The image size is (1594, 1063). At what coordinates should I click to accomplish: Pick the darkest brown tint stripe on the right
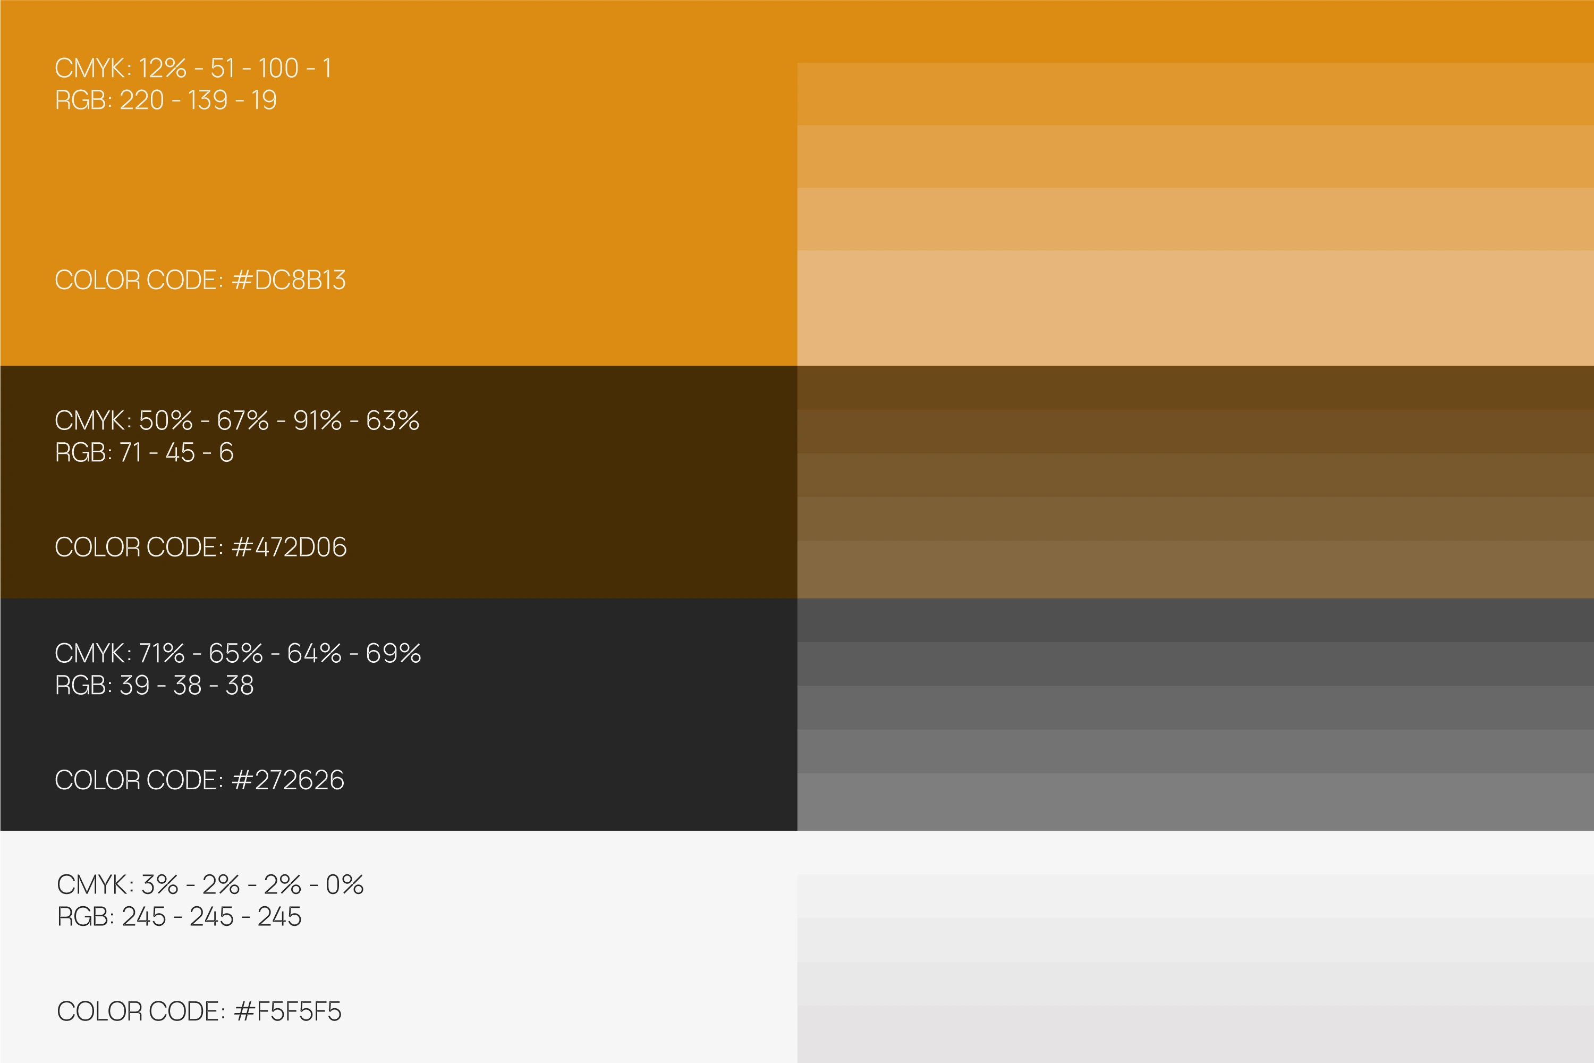click(1195, 388)
